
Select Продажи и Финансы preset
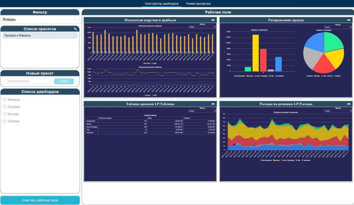point(40,35)
